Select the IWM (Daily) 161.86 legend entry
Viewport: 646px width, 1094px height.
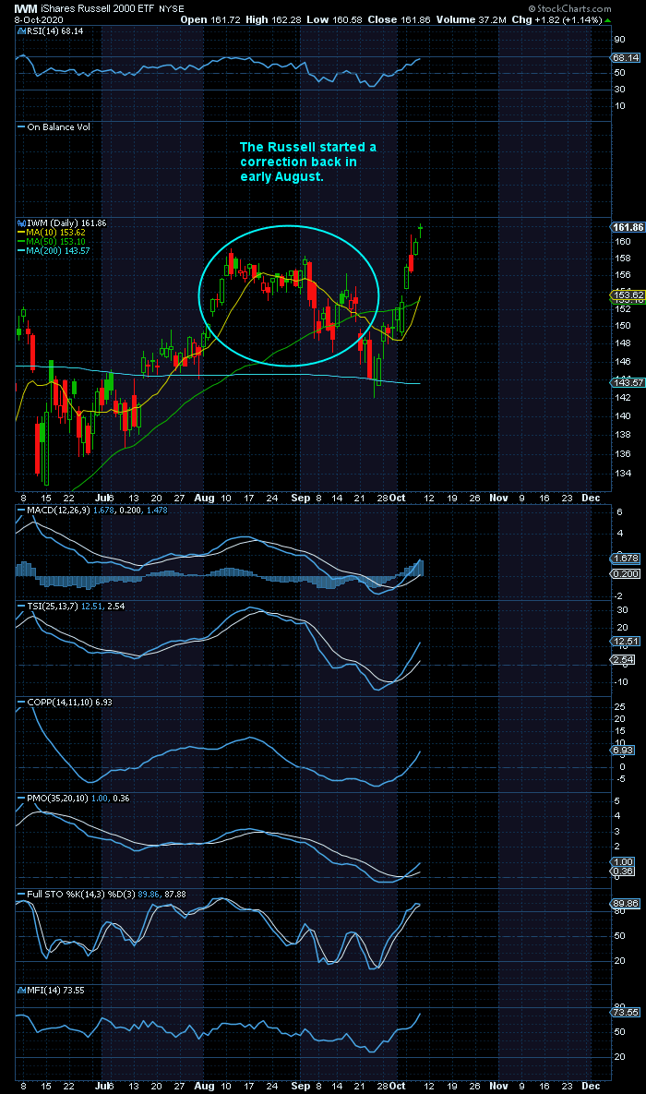coord(61,222)
